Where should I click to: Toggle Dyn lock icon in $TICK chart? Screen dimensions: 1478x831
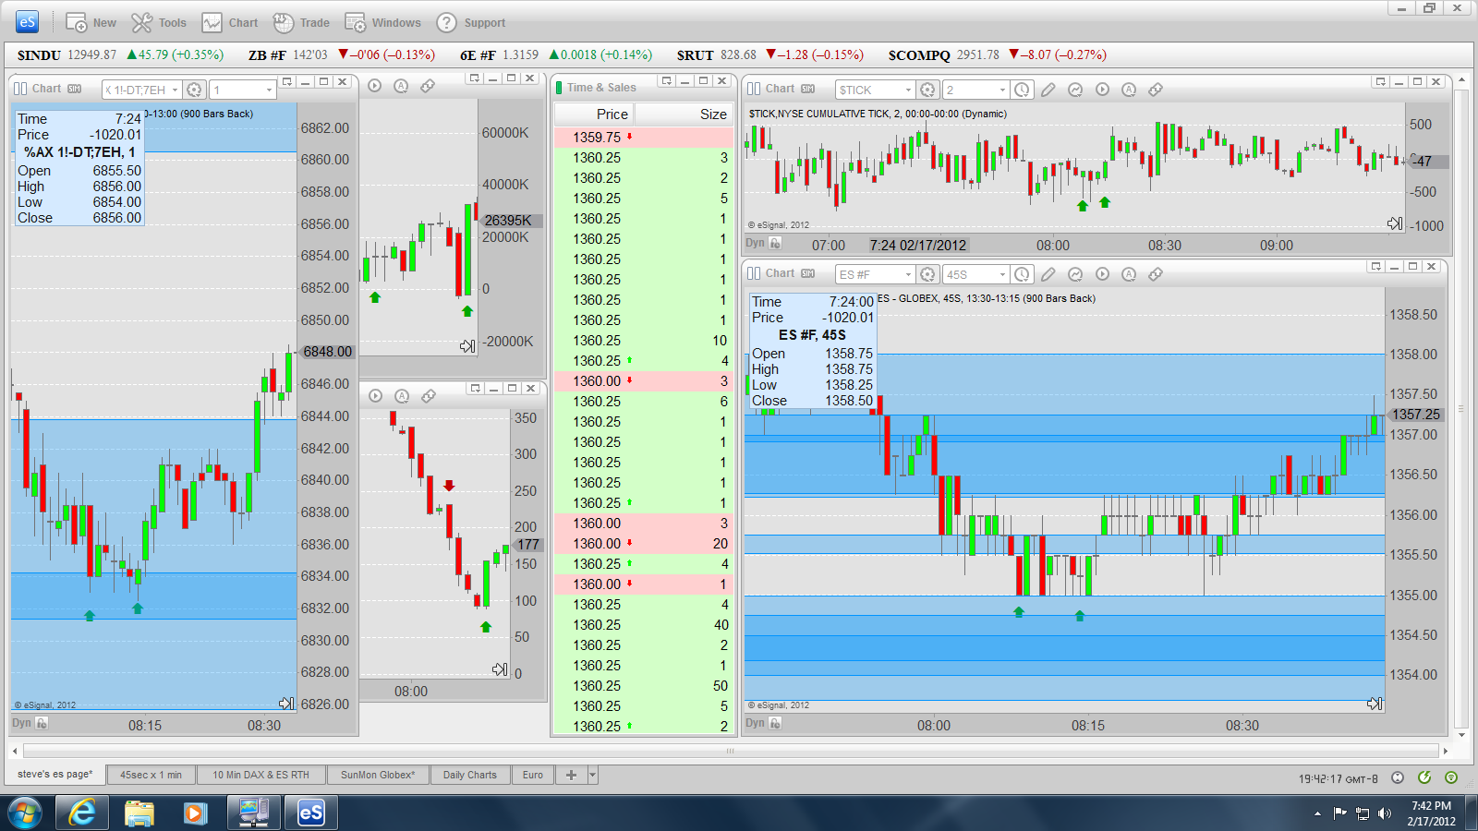coord(775,244)
